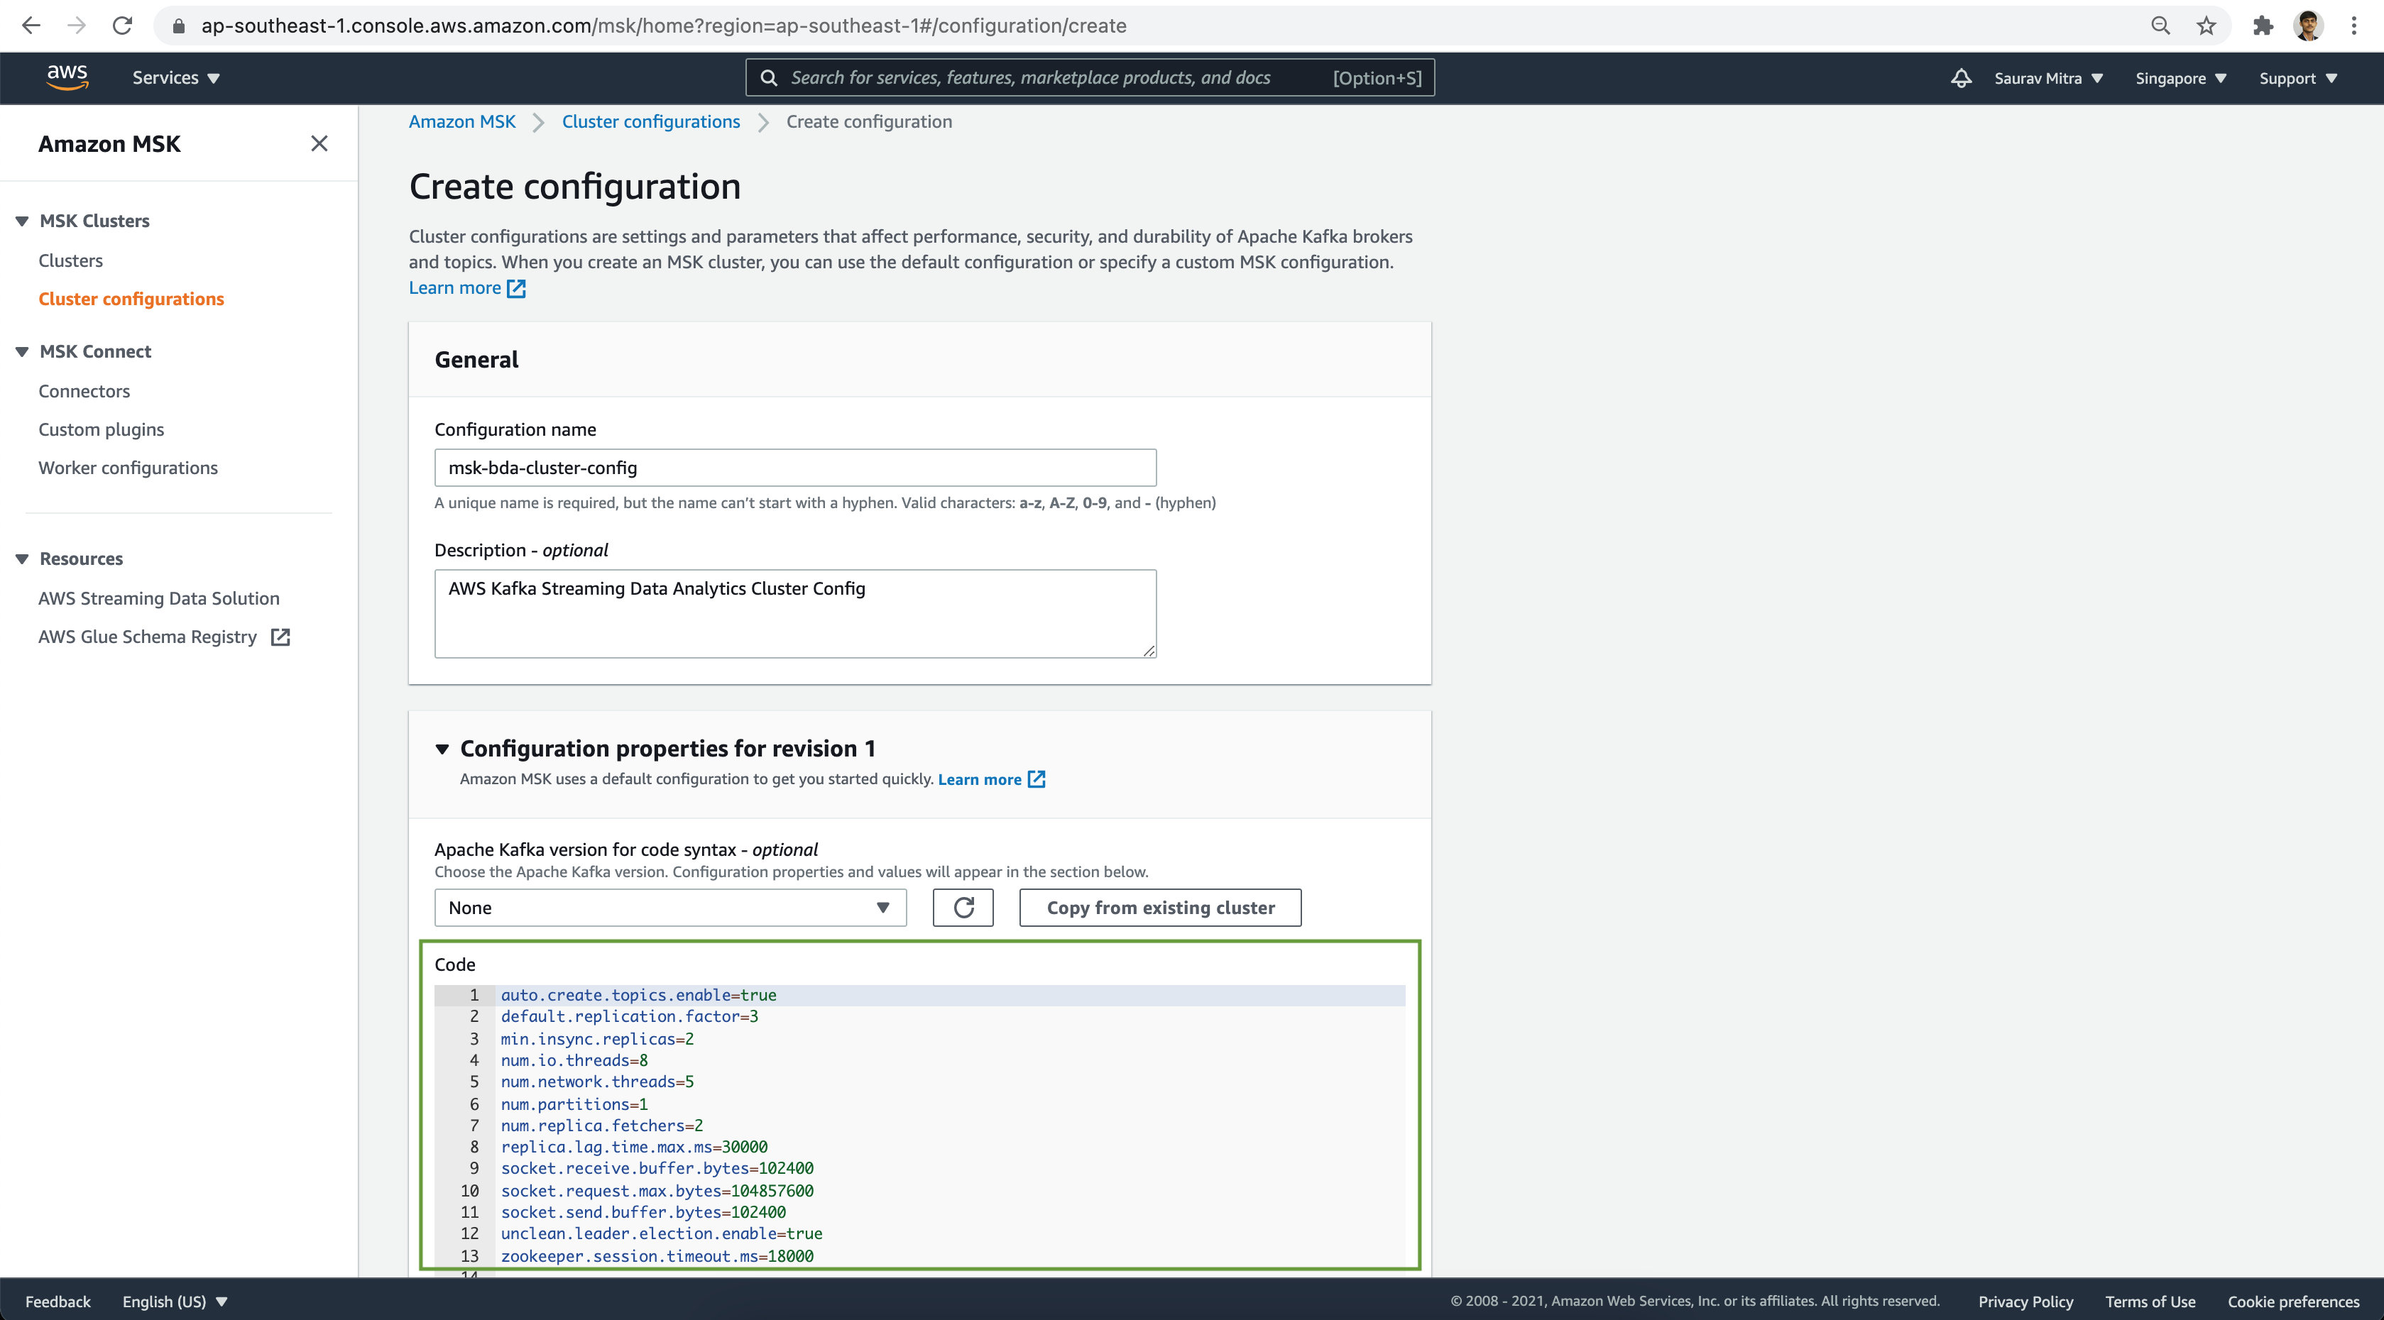
Task: Open Cookie preferences in the footer
Action: [x=2293, y=1301]
